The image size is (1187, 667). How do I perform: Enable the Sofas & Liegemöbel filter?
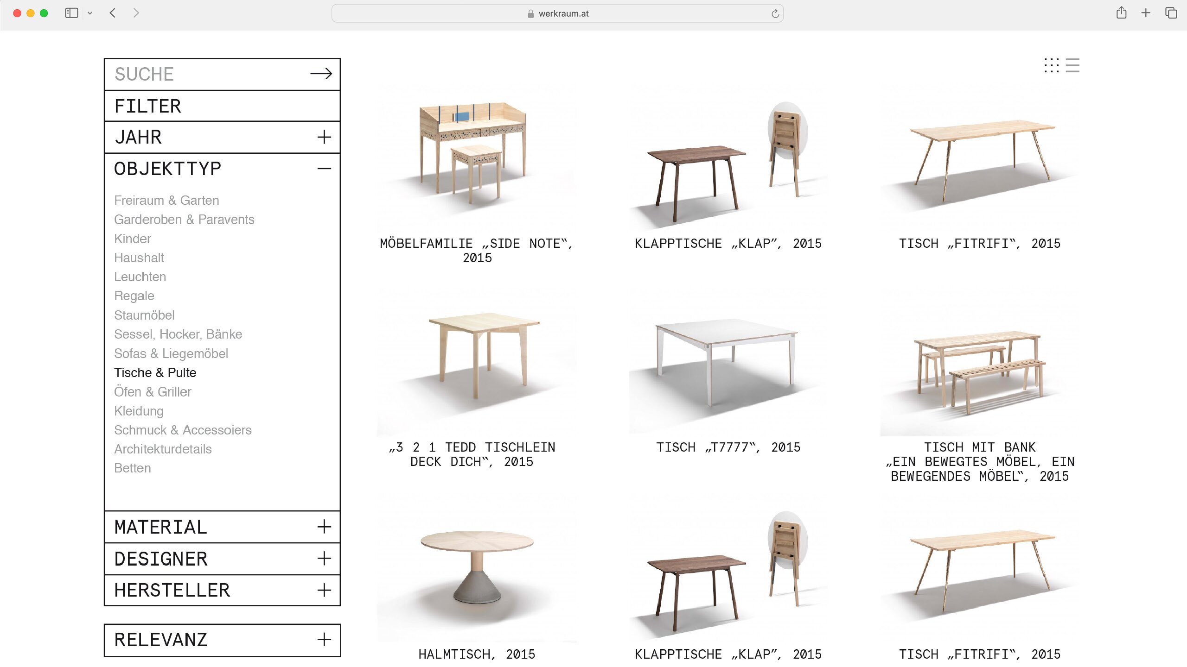171,353
